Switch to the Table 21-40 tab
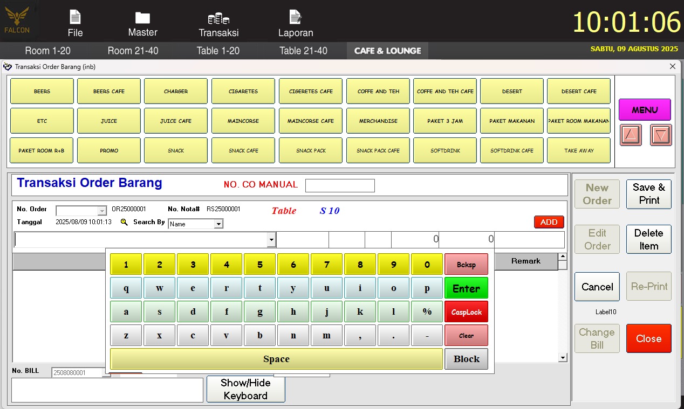The image size is (684, 409). pyautogui.click(x=303, y=51)
